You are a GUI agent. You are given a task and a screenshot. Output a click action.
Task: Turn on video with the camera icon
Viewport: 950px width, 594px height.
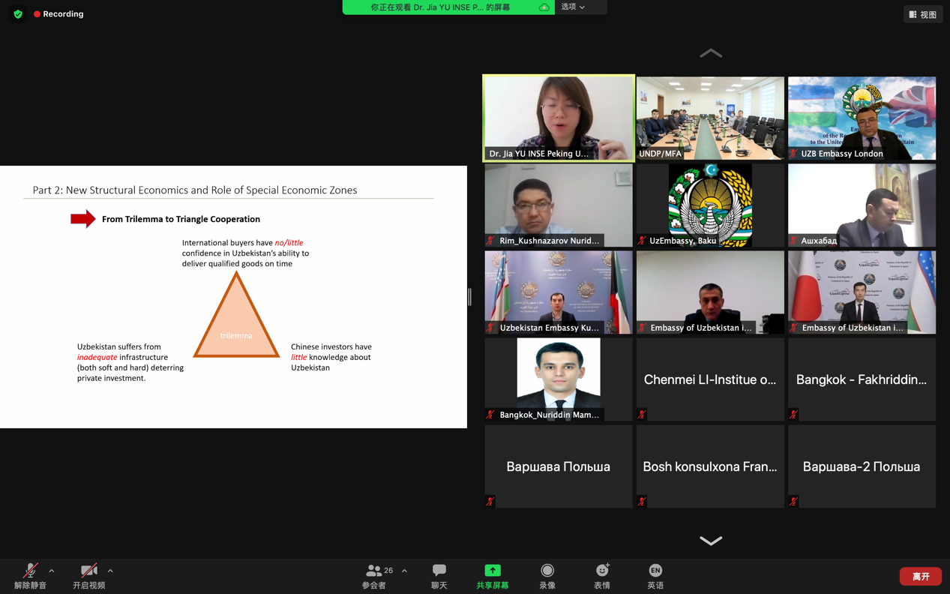point(88,571)
